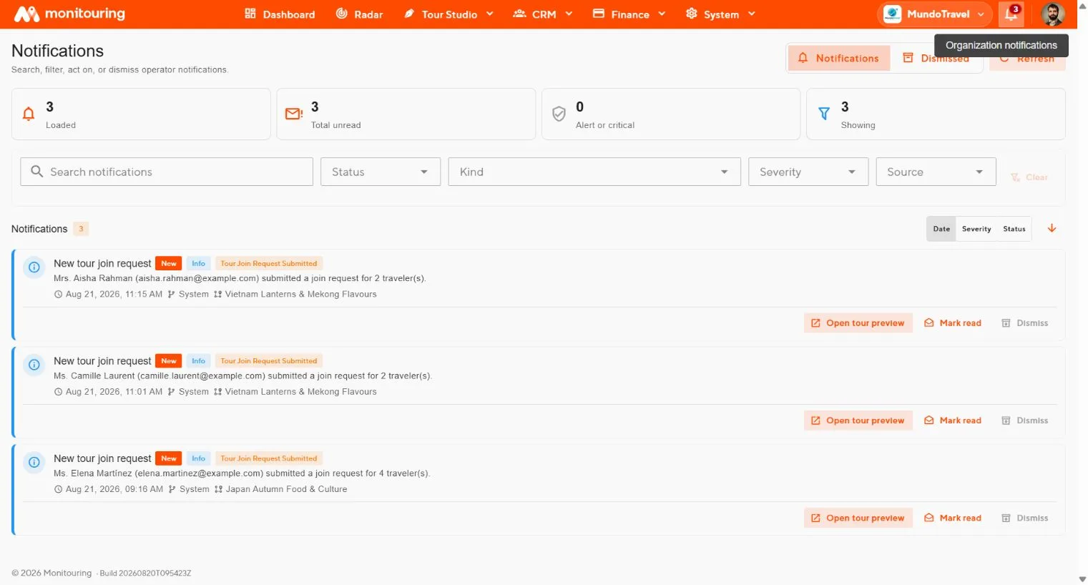This screenshot has width=1088, height=585.
Task: Click the Radar icon in top navigation
Action: [342, 14]
